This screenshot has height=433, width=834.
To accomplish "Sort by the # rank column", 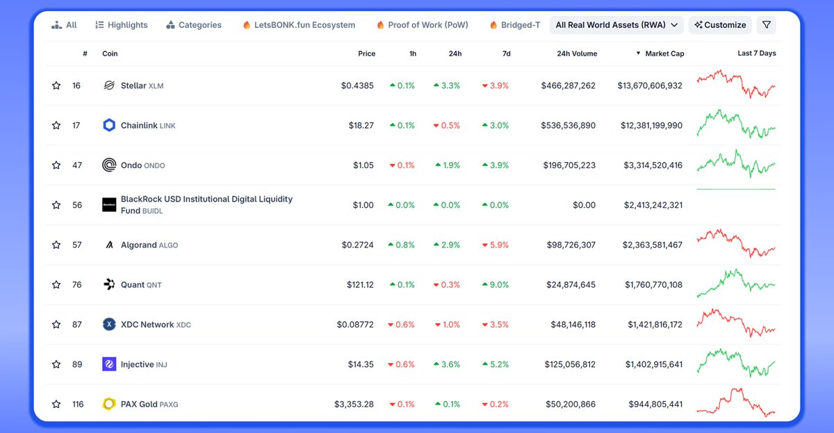I will coord(85,54).
